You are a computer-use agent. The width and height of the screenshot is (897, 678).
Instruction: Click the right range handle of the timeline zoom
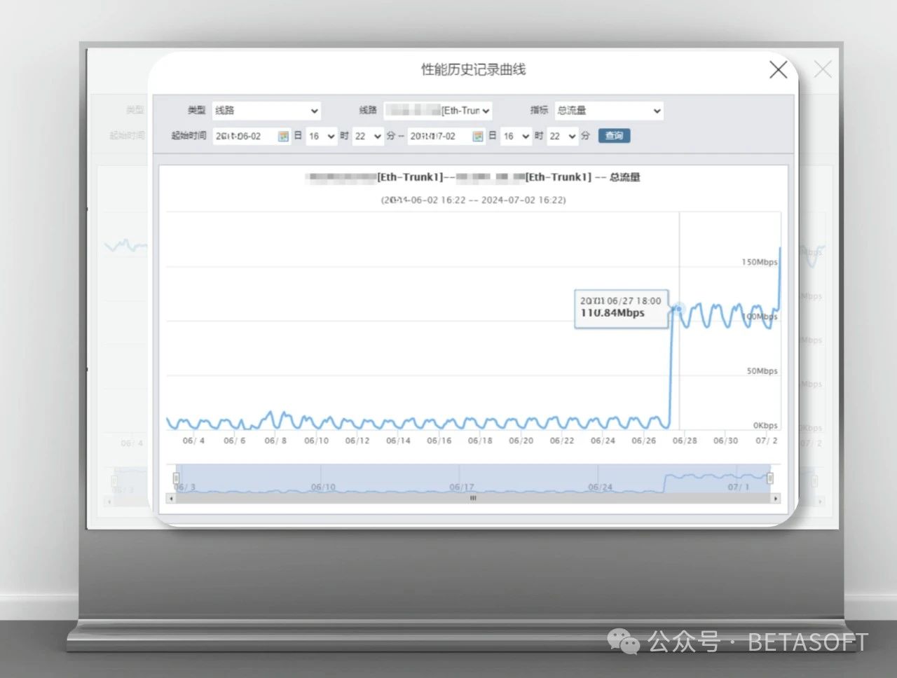tap(770, 478)
